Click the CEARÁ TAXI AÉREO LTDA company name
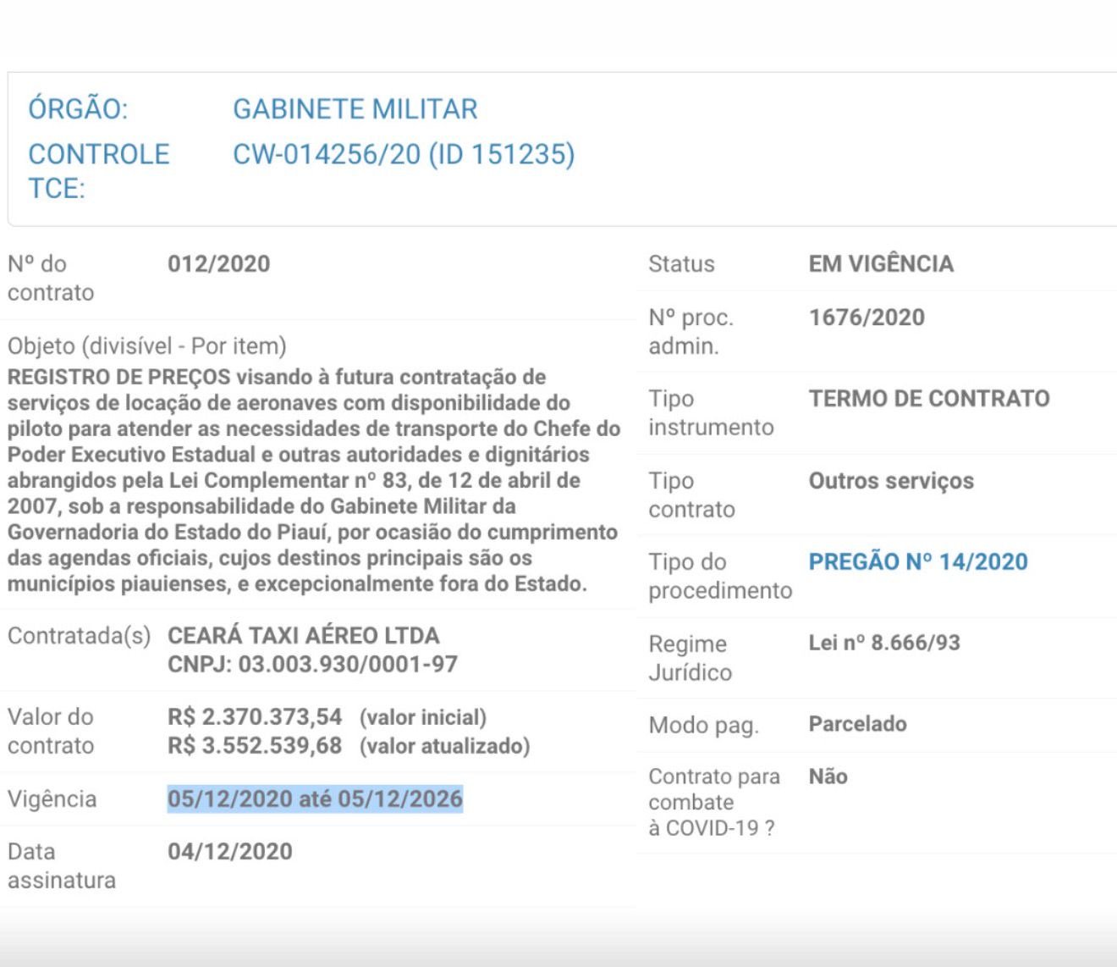This screenshot has height=967, width=1117. point(303,636)
